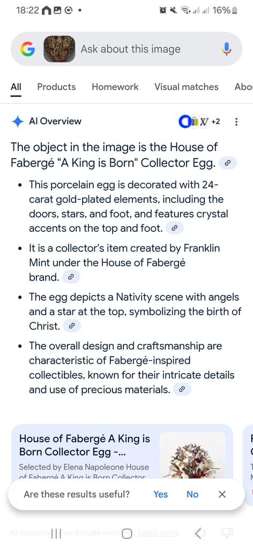Tap the Google G logo

27,49
